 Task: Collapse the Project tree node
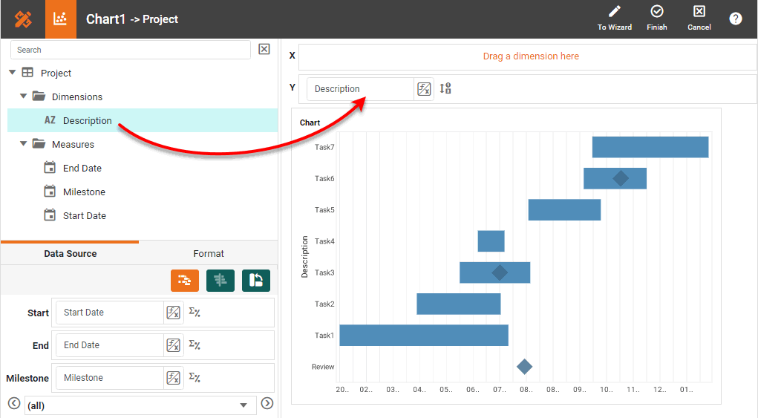[x=12, y=73]
